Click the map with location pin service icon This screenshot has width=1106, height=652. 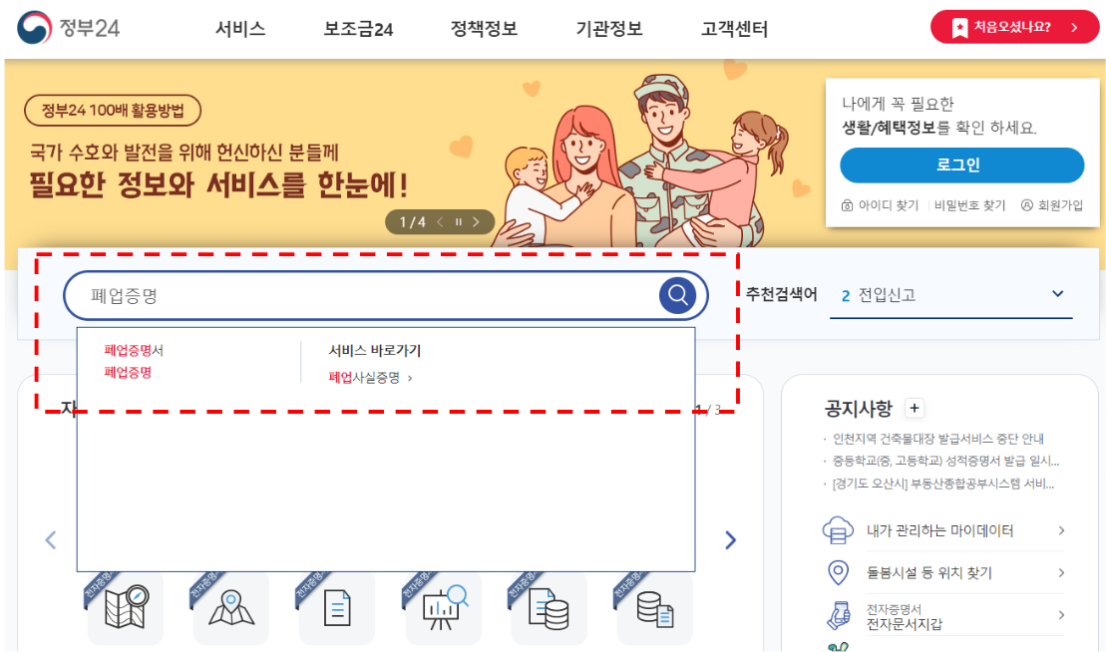(x=231, y=607)
